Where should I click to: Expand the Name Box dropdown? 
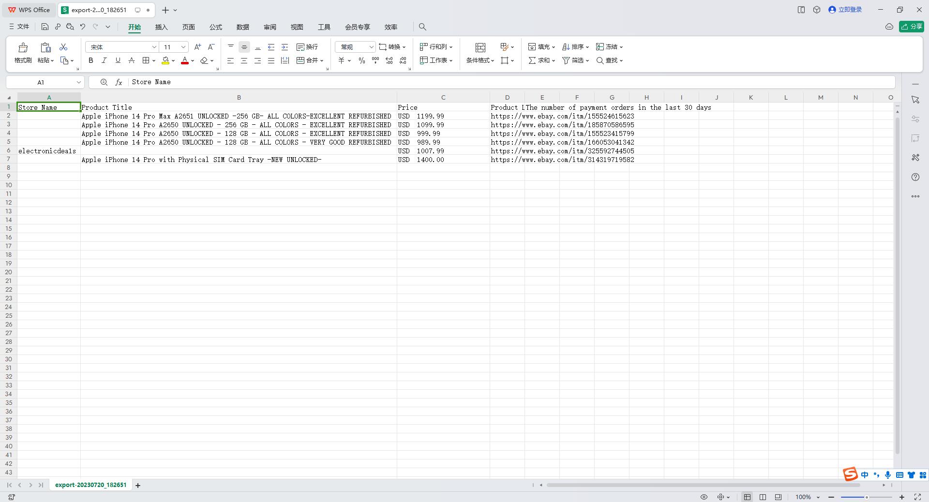click(78, 82)
